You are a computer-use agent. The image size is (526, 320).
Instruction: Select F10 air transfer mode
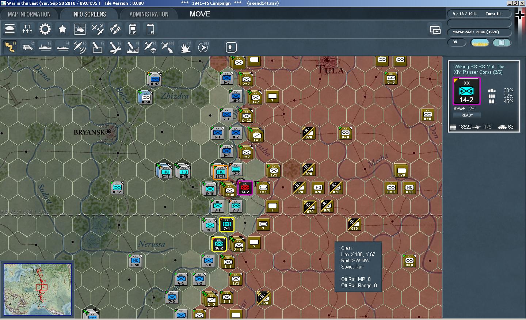point(168,47)
